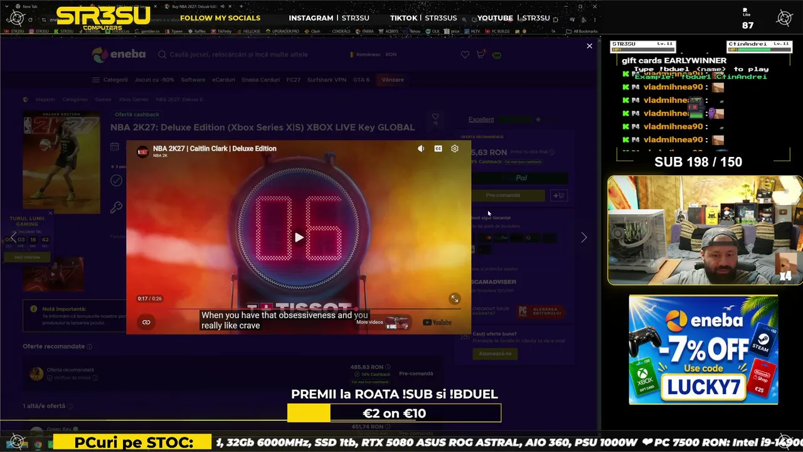The width and height of the screenshot is (803, 452).
Task: Close the Turul Lumii Gaming countdown popup
Action: [x=50, y=213]
